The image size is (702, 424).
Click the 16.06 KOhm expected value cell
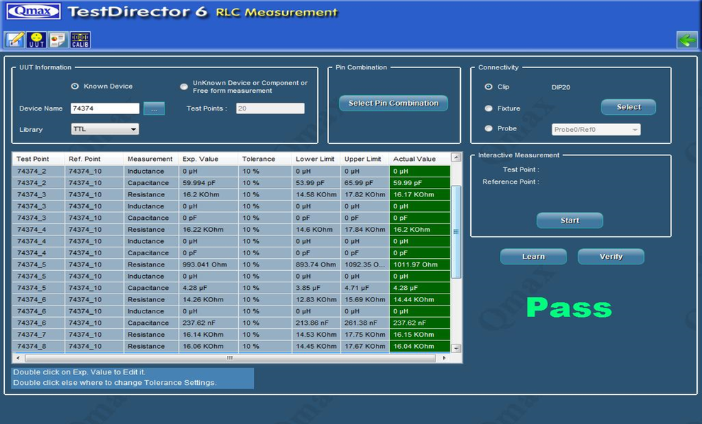coord(208,346)
